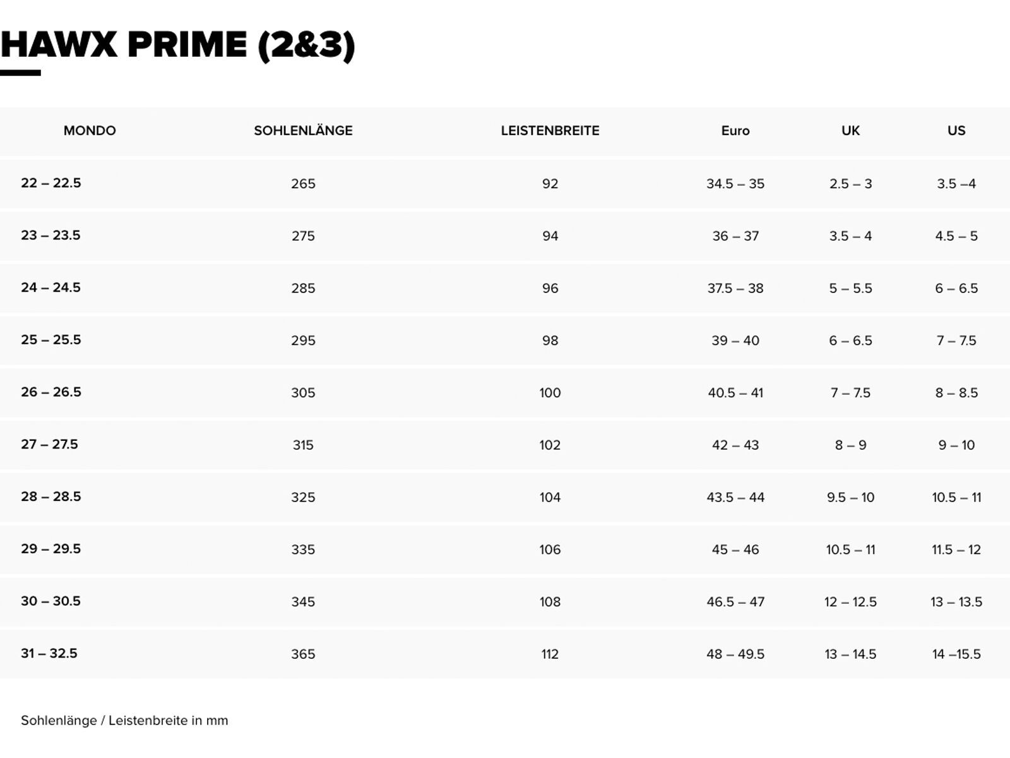Click the 275 sole length value
Viewport: 1010px width, 758px height.
(x=303, y=236)
